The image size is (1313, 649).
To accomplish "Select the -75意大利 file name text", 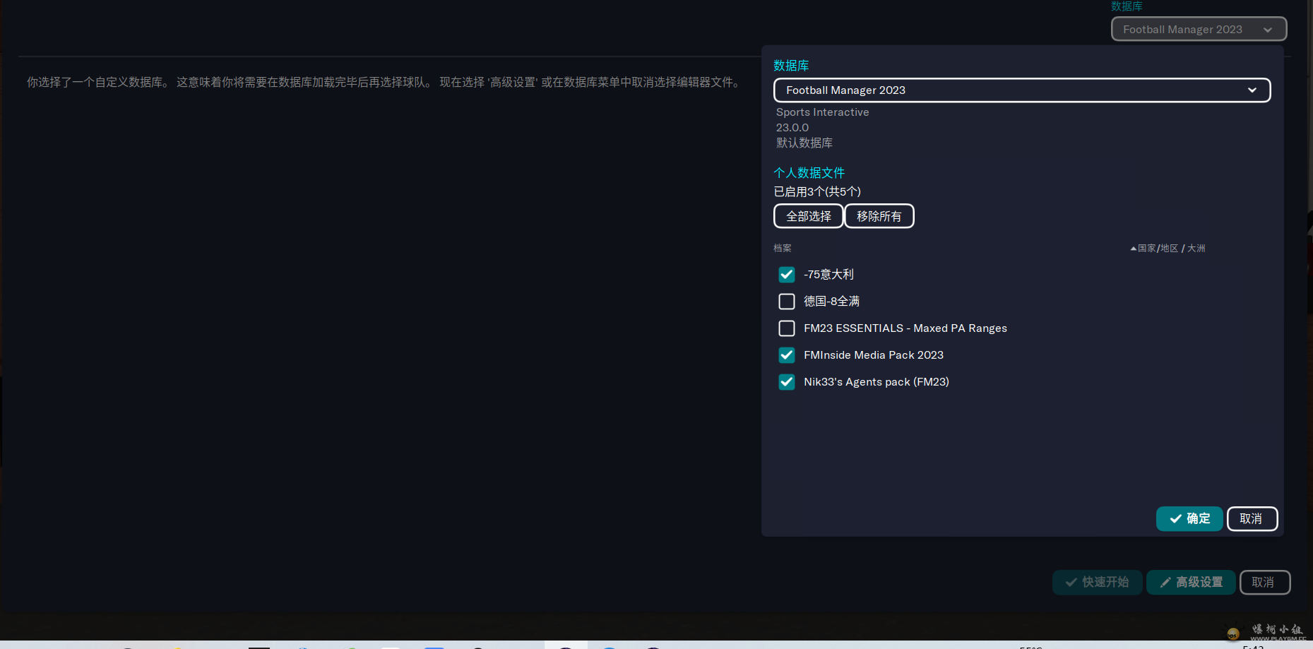I will 828,275.
